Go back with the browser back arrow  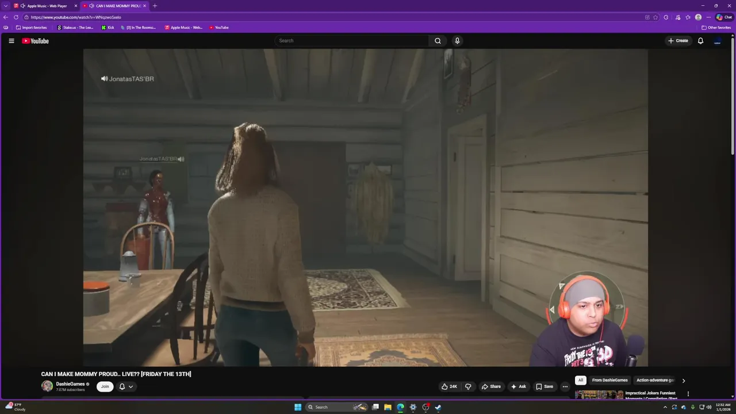(6, 17)
